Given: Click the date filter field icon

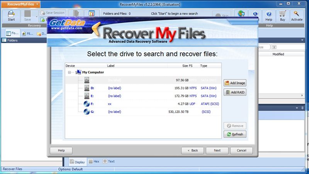Looking at the screenshot, I should tap(274, 47).
